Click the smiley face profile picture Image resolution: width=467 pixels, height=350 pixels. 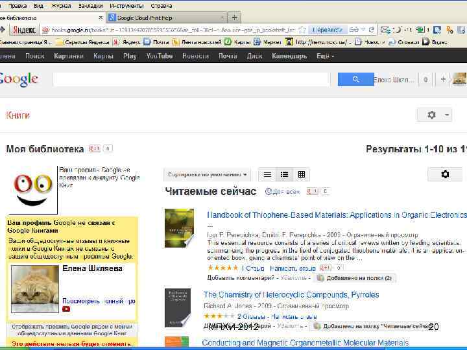click(x=33, y=189)
